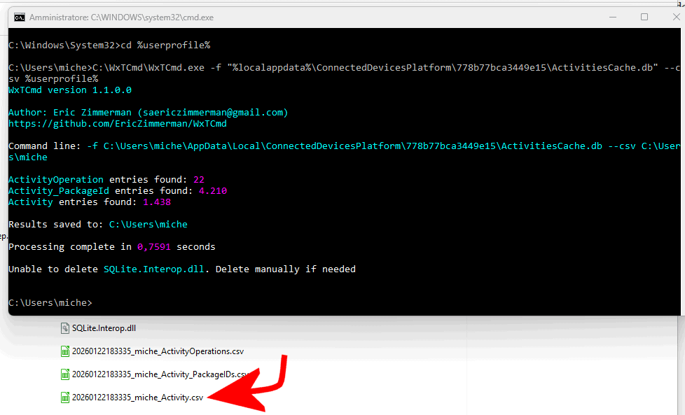Click the Activity_PackageIDs.csv spreadsheet icon
The image size is (685, 415).
pyautogui.click(x=65, y=374)
